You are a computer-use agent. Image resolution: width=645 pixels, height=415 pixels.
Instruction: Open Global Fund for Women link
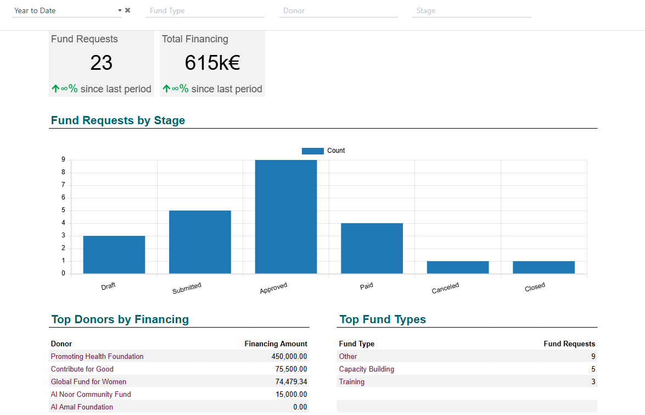pyautogui.click(x=88, y=382)
